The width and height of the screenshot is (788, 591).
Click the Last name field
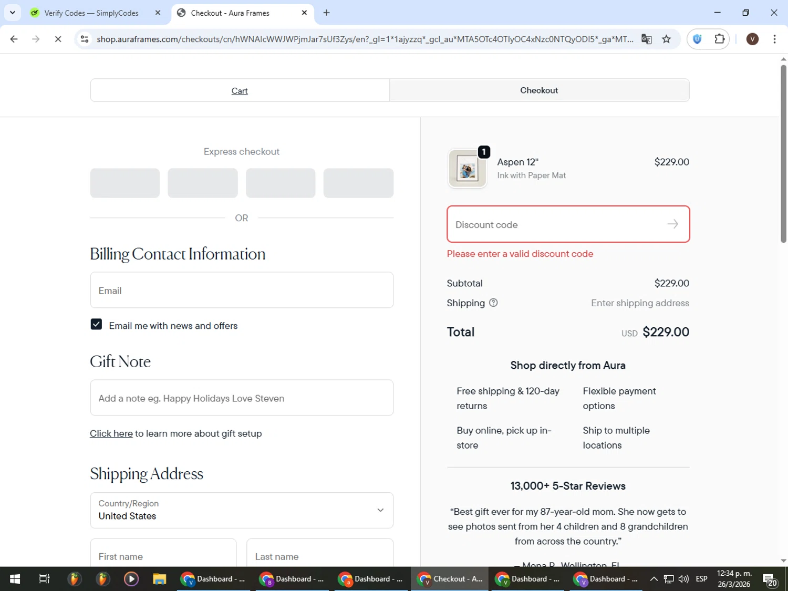[320, 553]
